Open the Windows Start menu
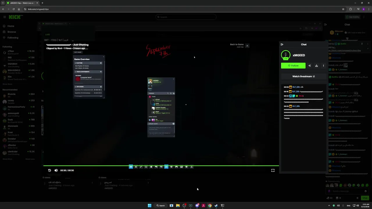Viewport: 372px width, 209px height. tap(149, 206)
